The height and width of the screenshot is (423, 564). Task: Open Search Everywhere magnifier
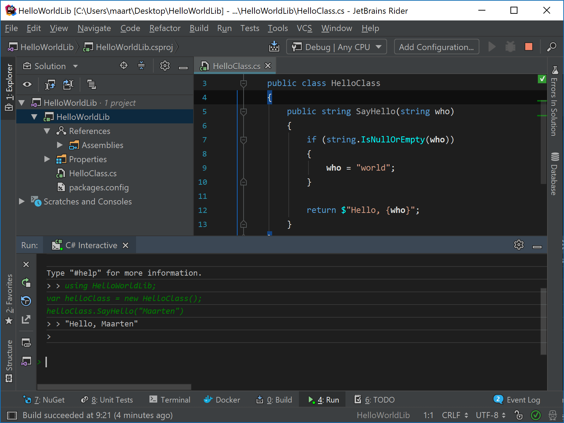point(552,47)
